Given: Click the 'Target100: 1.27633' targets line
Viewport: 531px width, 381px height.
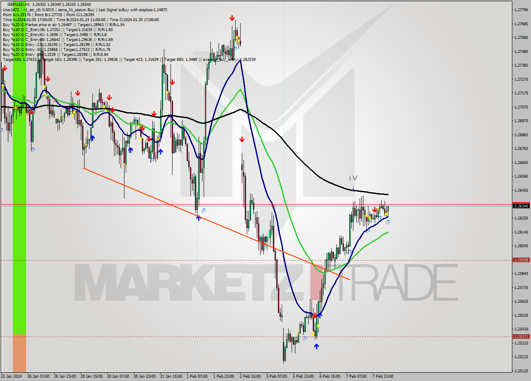Looking at the screenshot, I should point(129,59).
